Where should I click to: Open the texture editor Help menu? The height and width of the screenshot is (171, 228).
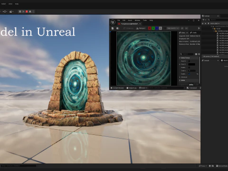[151, 20]
